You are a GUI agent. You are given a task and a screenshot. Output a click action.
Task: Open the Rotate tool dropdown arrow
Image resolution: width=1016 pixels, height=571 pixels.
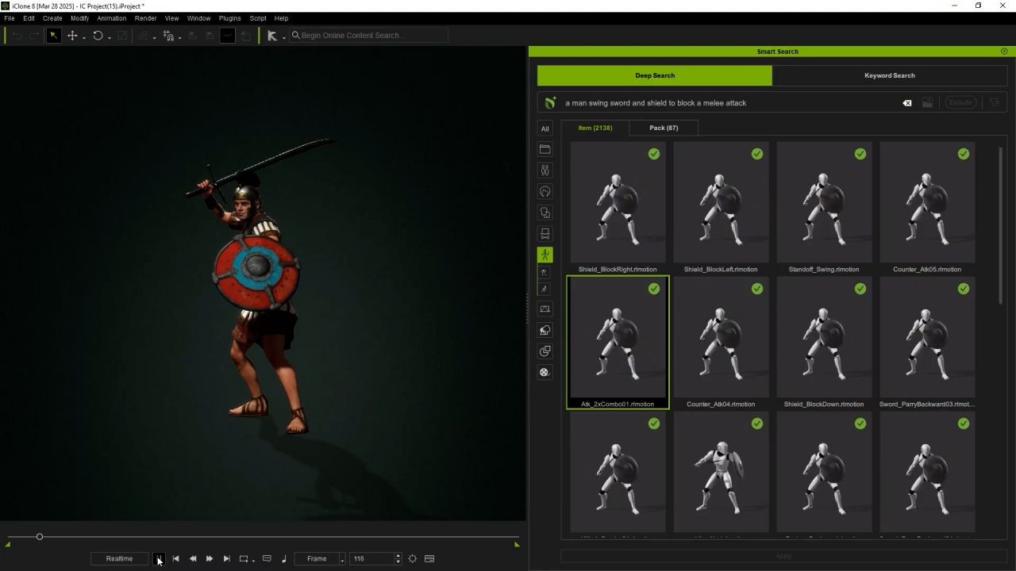click(109, 36)
